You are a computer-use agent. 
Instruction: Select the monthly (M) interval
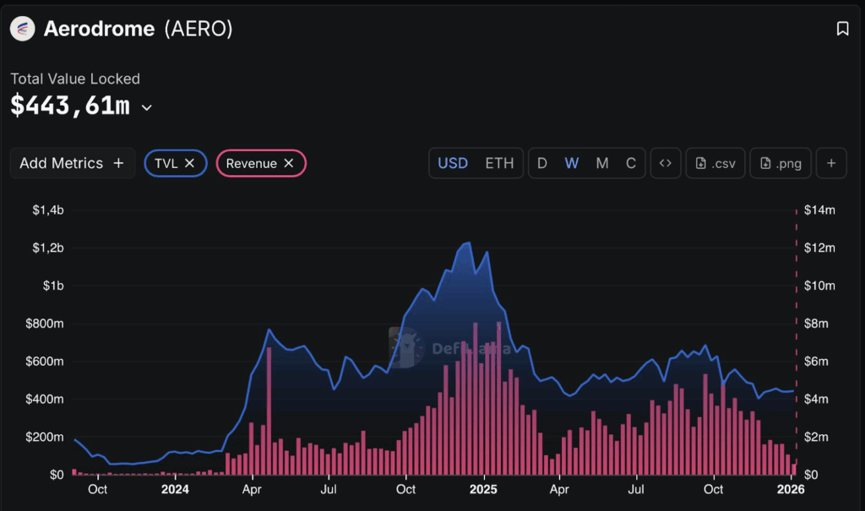pyautogui.click(x=602, y=163)
